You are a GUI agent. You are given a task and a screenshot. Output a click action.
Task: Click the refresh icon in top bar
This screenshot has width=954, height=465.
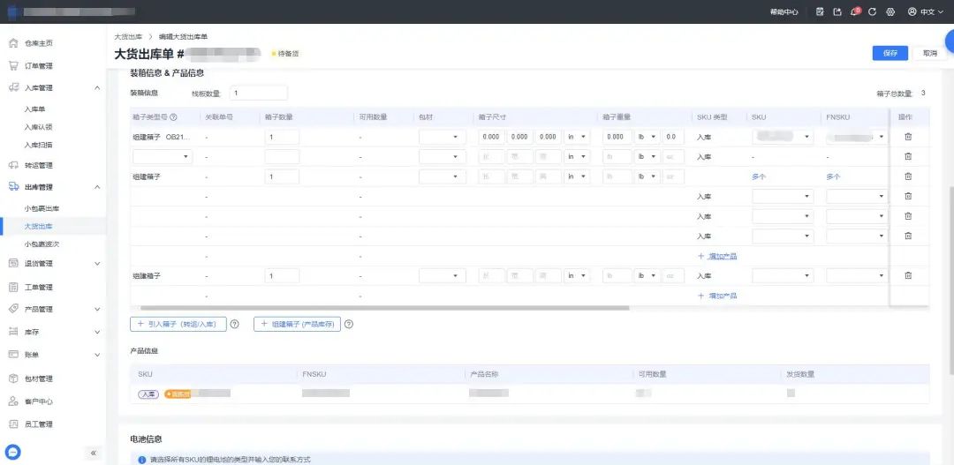click(873, 11)
